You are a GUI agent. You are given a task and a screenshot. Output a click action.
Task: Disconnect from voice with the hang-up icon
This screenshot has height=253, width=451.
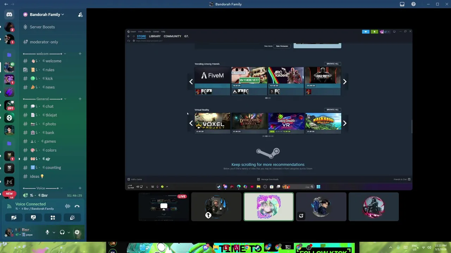[x=77, y=206]
